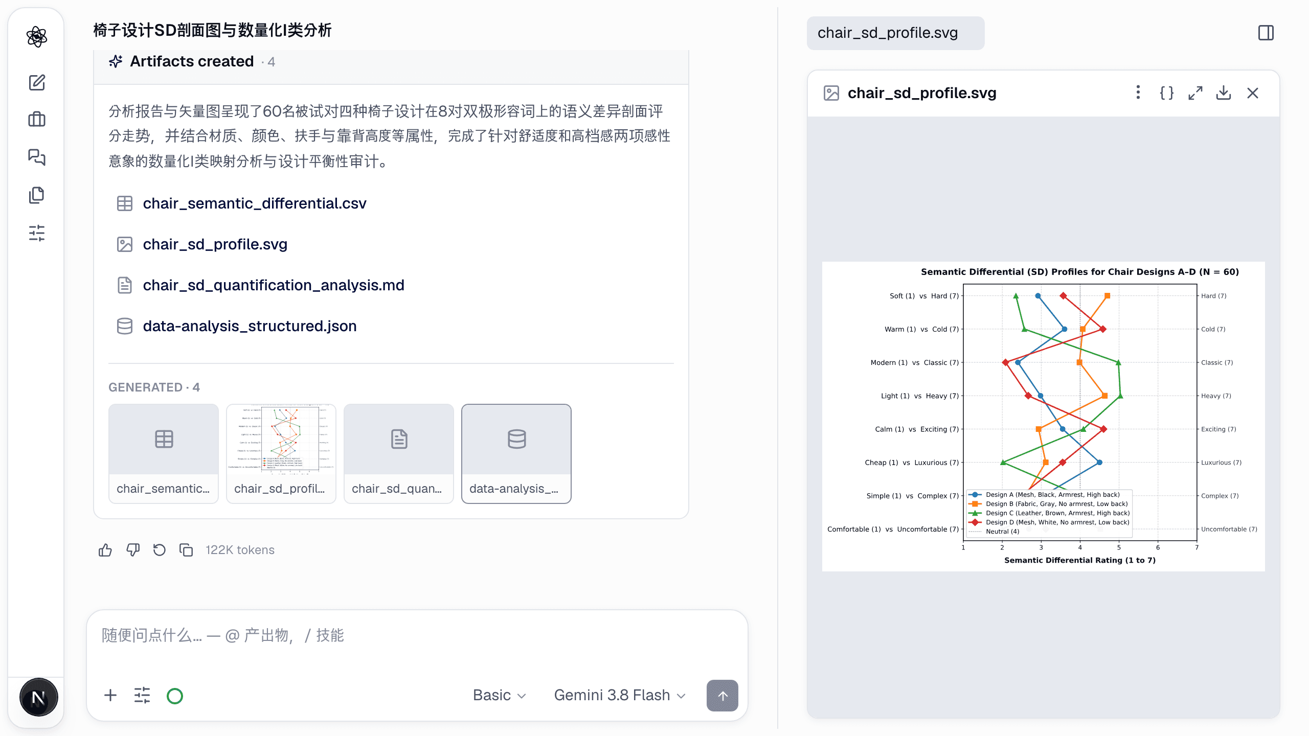The width and height of the screenshot is (1309, 736).
Task: Click the chair_sd_quan... document thumbnail
Action: (399, 454)
